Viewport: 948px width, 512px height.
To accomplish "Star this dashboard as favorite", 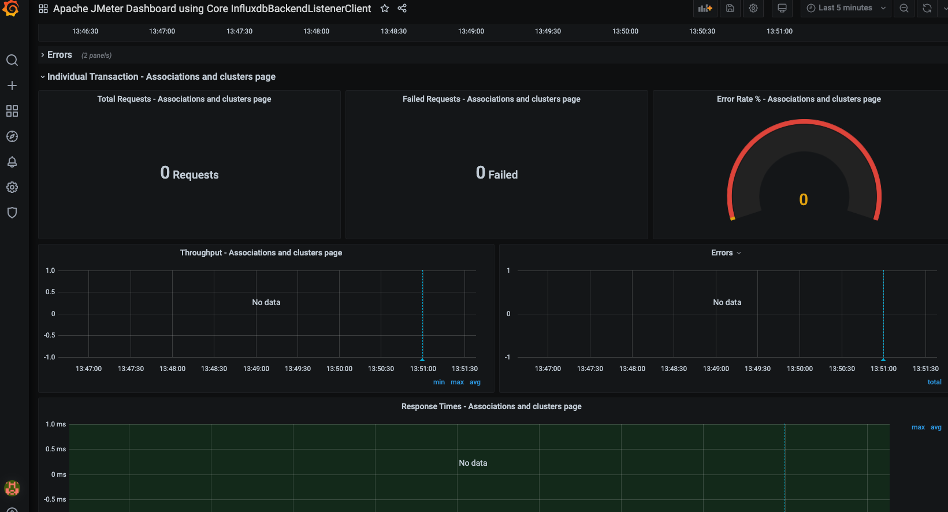I will tap(385, 8).
